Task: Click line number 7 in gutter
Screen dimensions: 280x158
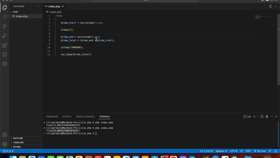Action: tap(49, 37)
